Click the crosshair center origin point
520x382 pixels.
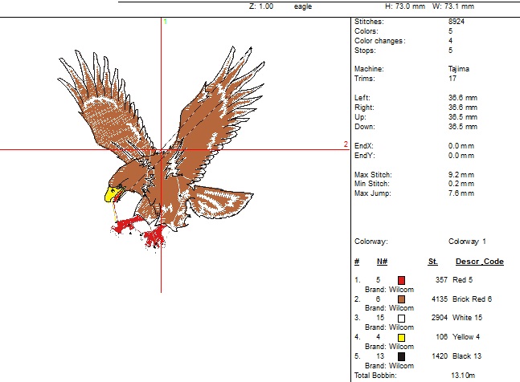click(x=162, y=149)
